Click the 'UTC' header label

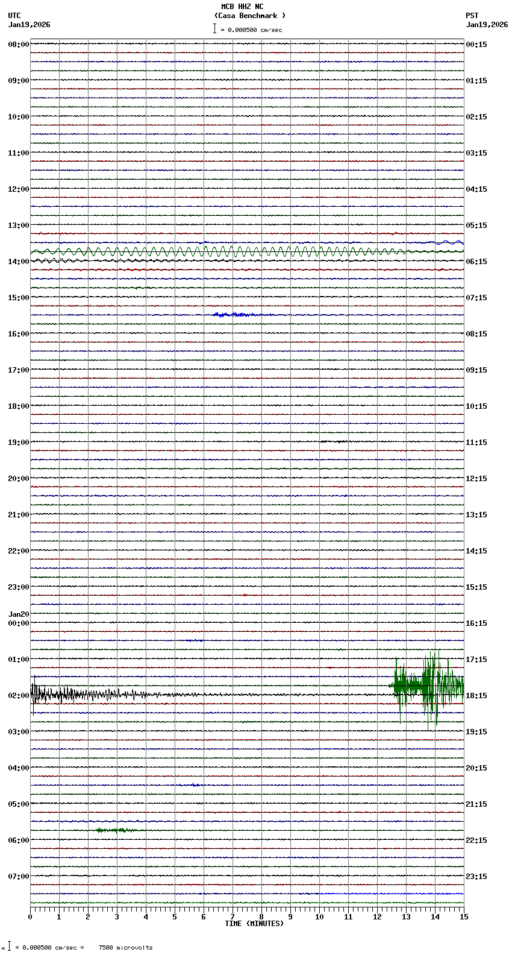(14, 16)
